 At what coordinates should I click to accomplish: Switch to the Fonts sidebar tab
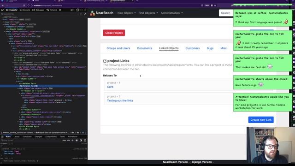point(62,136)
